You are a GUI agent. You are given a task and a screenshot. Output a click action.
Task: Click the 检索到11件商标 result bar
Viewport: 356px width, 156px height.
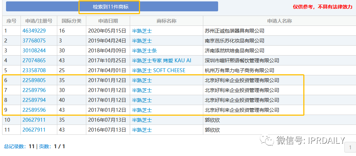pyautogui.click(x=112, y=7)
